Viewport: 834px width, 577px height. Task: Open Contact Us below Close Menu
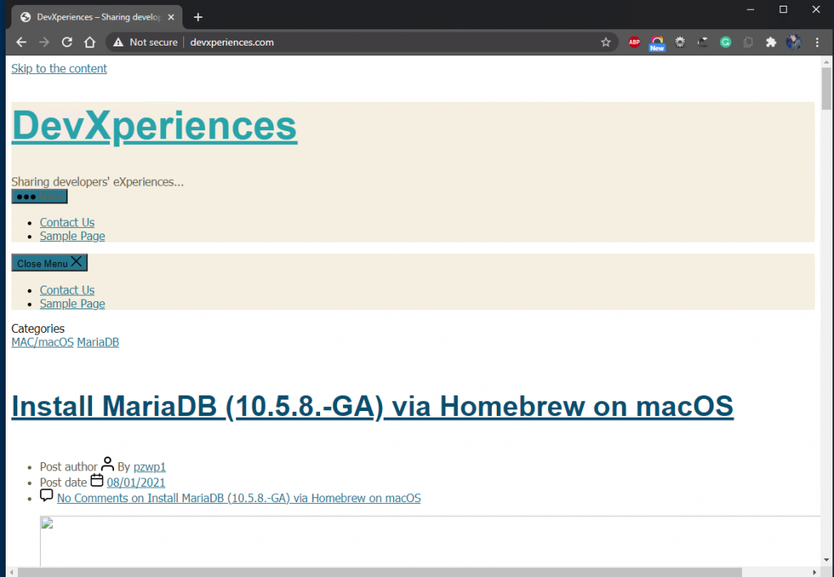pos(67,290)
